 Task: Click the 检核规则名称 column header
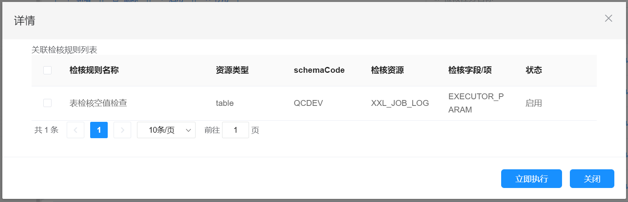[x=94, y=70]
